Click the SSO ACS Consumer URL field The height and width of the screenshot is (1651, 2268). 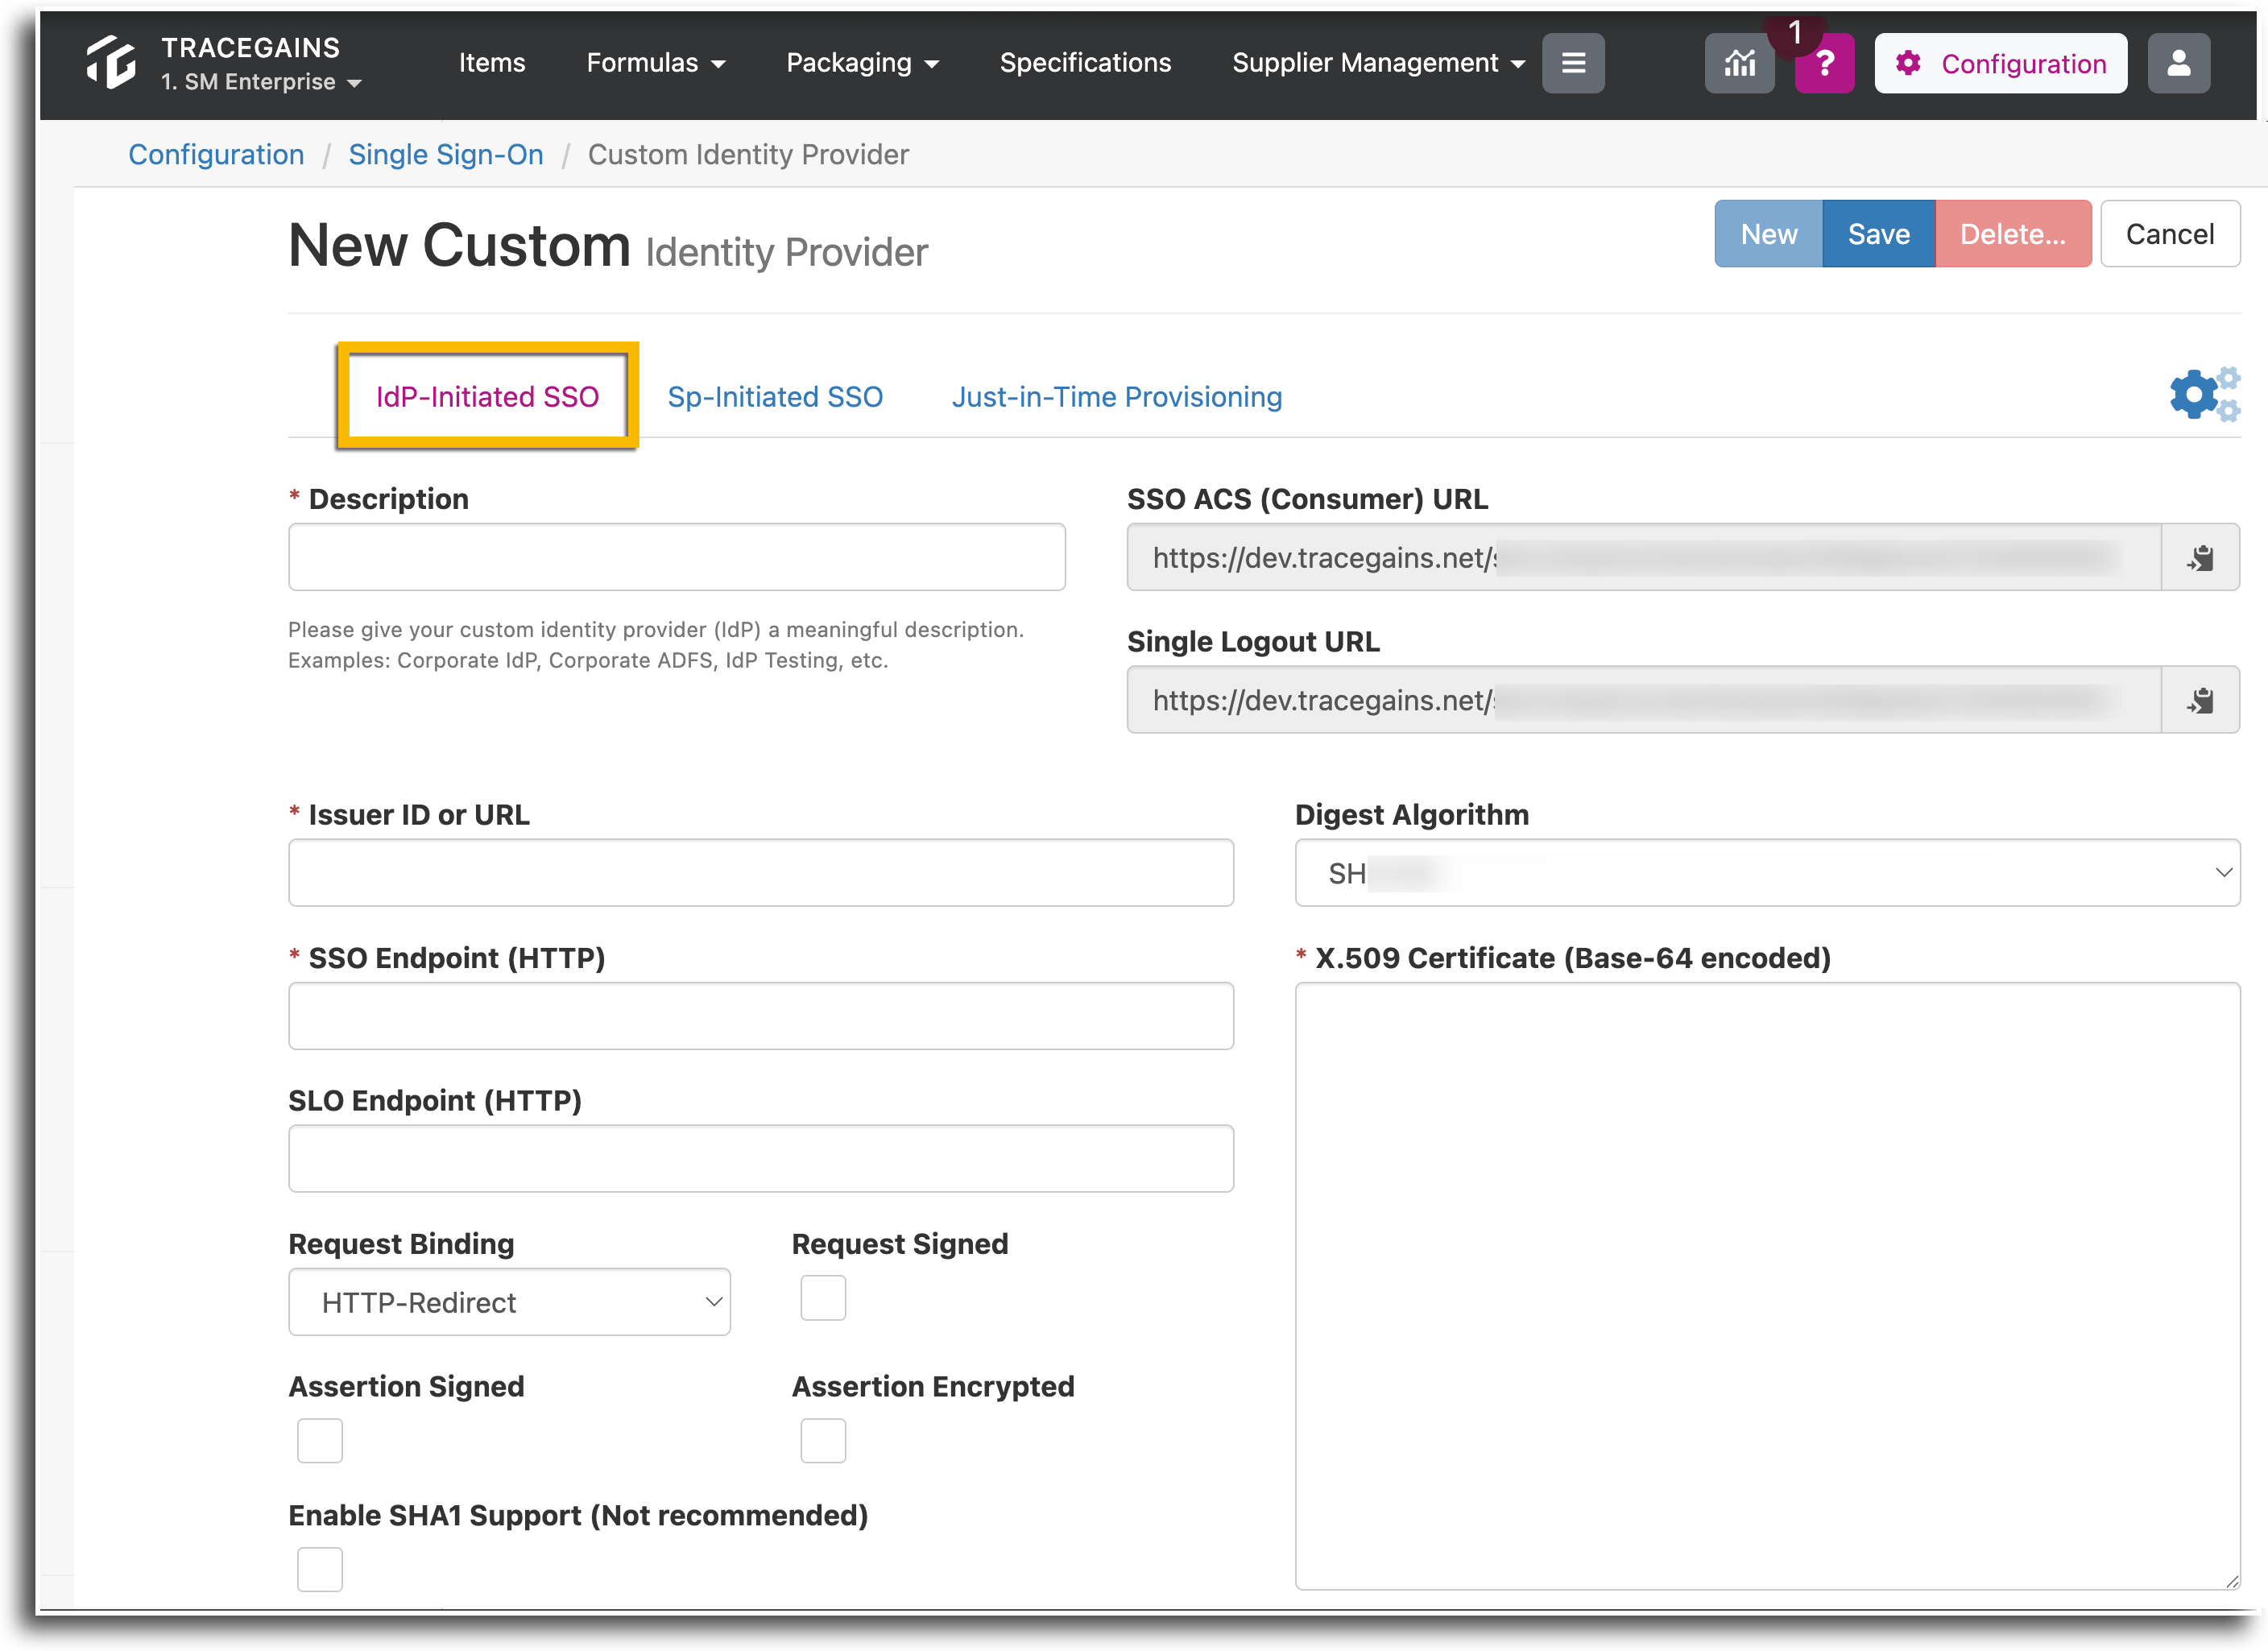pyautogui.click(x=1644, y=557)
